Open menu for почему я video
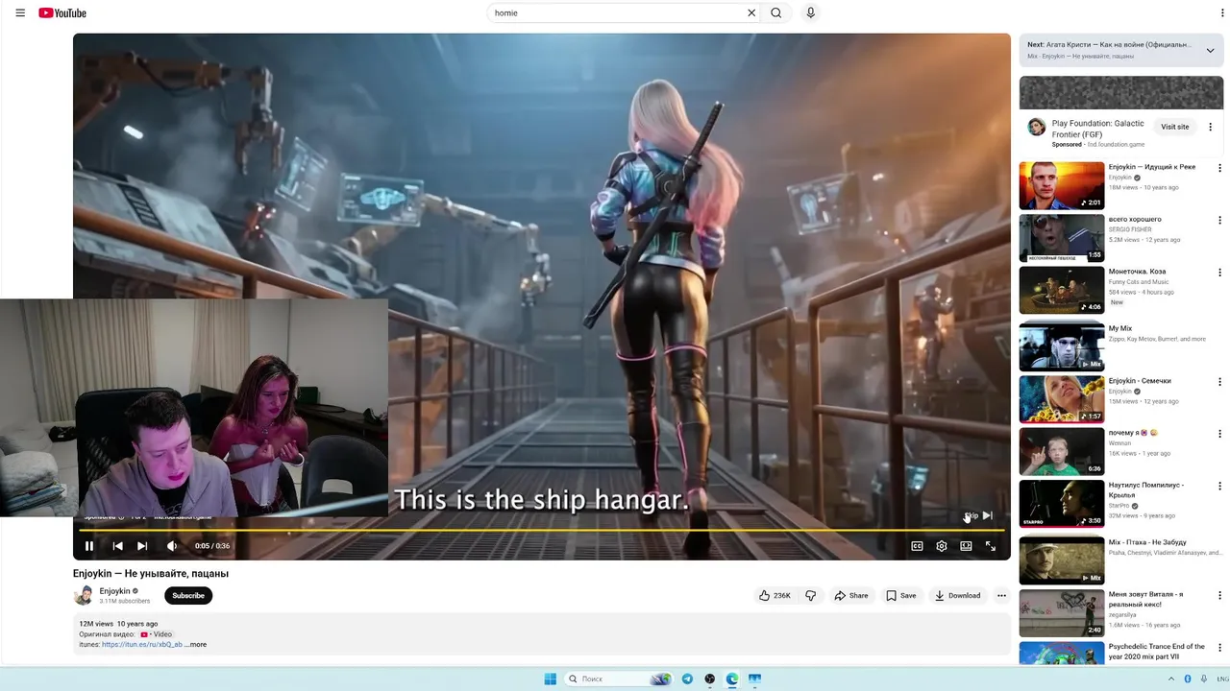This screenshot has width=1230, height=691. tap(1219, 434)
